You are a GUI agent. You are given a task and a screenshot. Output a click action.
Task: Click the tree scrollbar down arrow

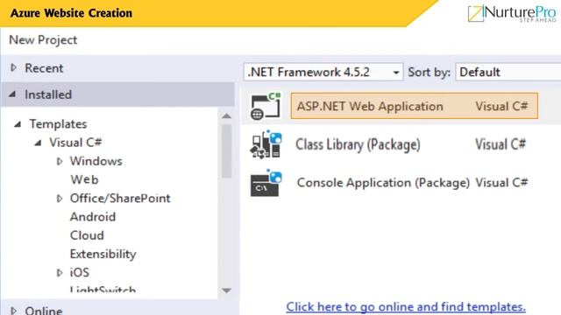coord(226,290)
